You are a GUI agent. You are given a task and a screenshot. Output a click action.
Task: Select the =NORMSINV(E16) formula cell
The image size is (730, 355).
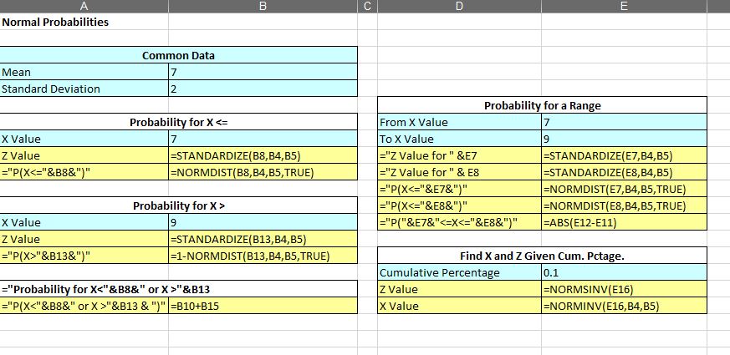pos(625,289)
